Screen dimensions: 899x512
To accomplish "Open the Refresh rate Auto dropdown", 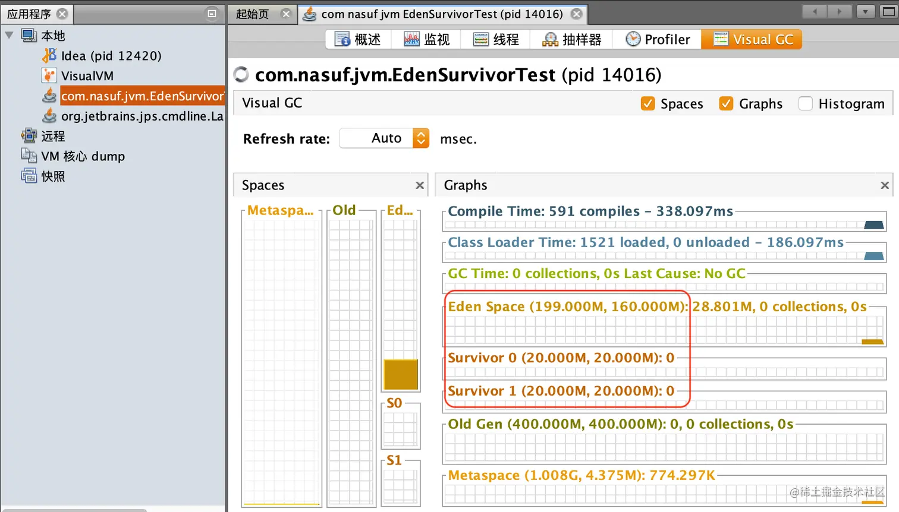I will 384,138.
